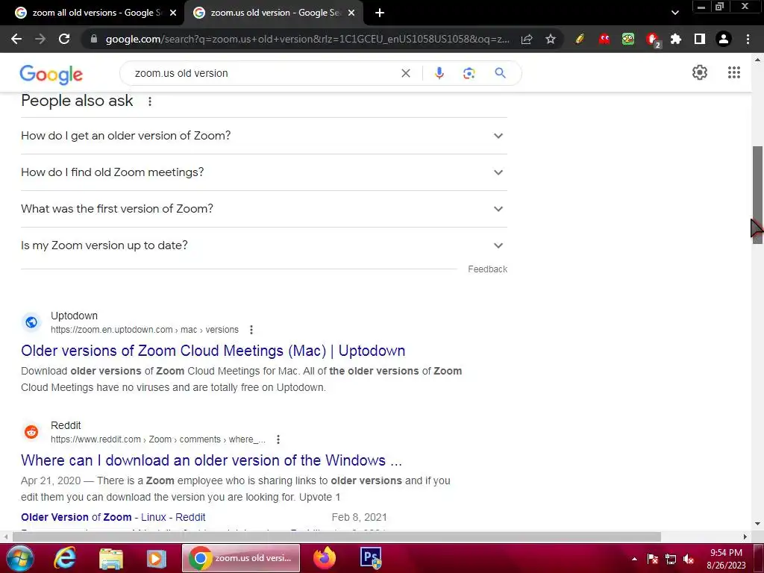Expand 'How do I get an older version of Zoom?'
The height and width of the screenshot is (573, 764).
[264, 136]
